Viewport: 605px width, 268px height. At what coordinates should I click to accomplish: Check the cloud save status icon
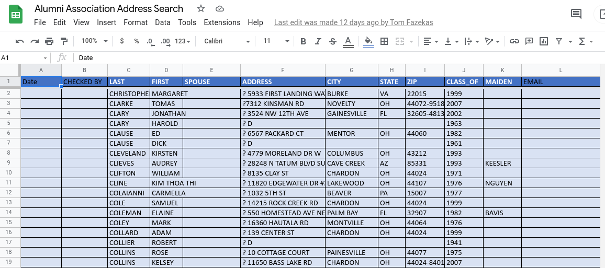pos(219,8)
